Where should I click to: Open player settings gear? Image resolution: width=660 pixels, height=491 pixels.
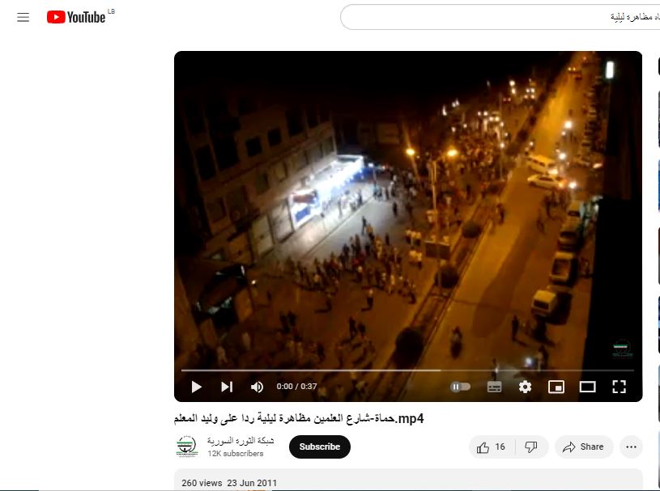(525, 387)
